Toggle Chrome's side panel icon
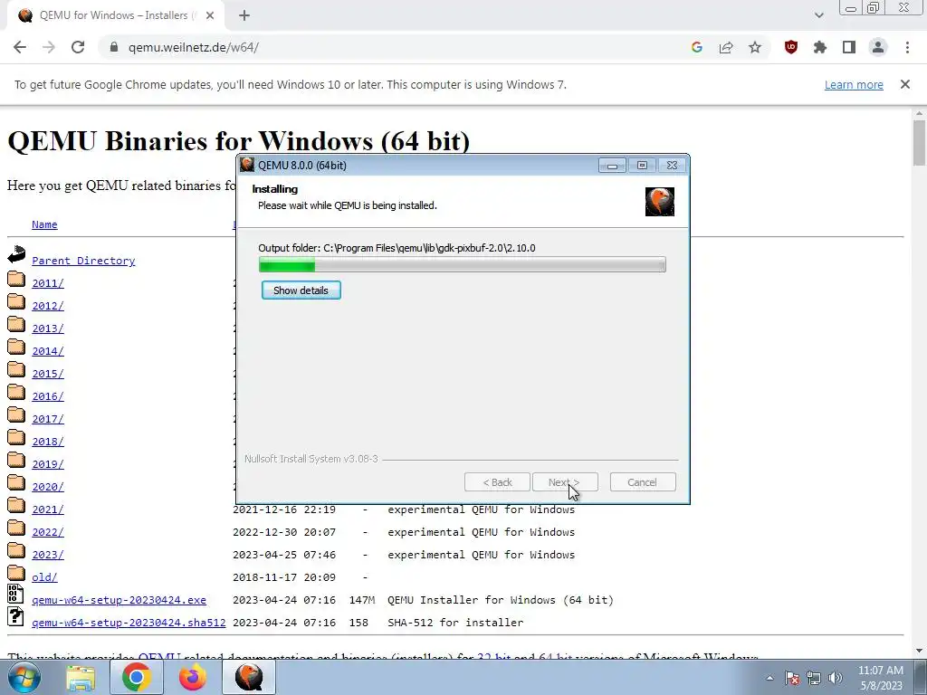This screenshot has height=695, width=927. [x=849, y=47]
